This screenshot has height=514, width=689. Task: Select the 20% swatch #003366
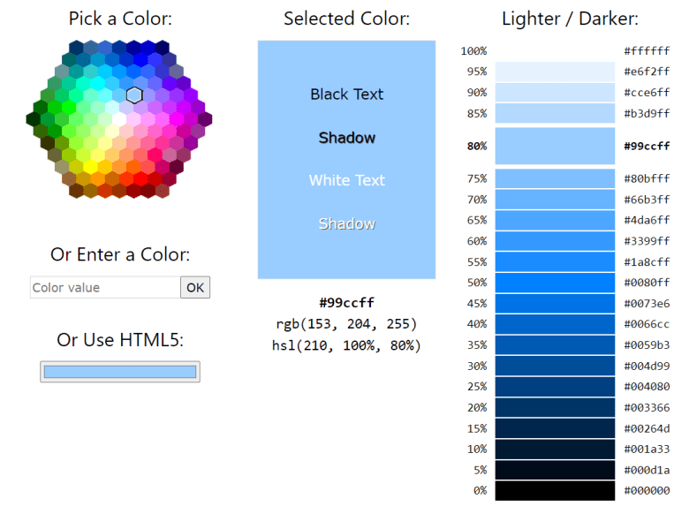(555, 408)
